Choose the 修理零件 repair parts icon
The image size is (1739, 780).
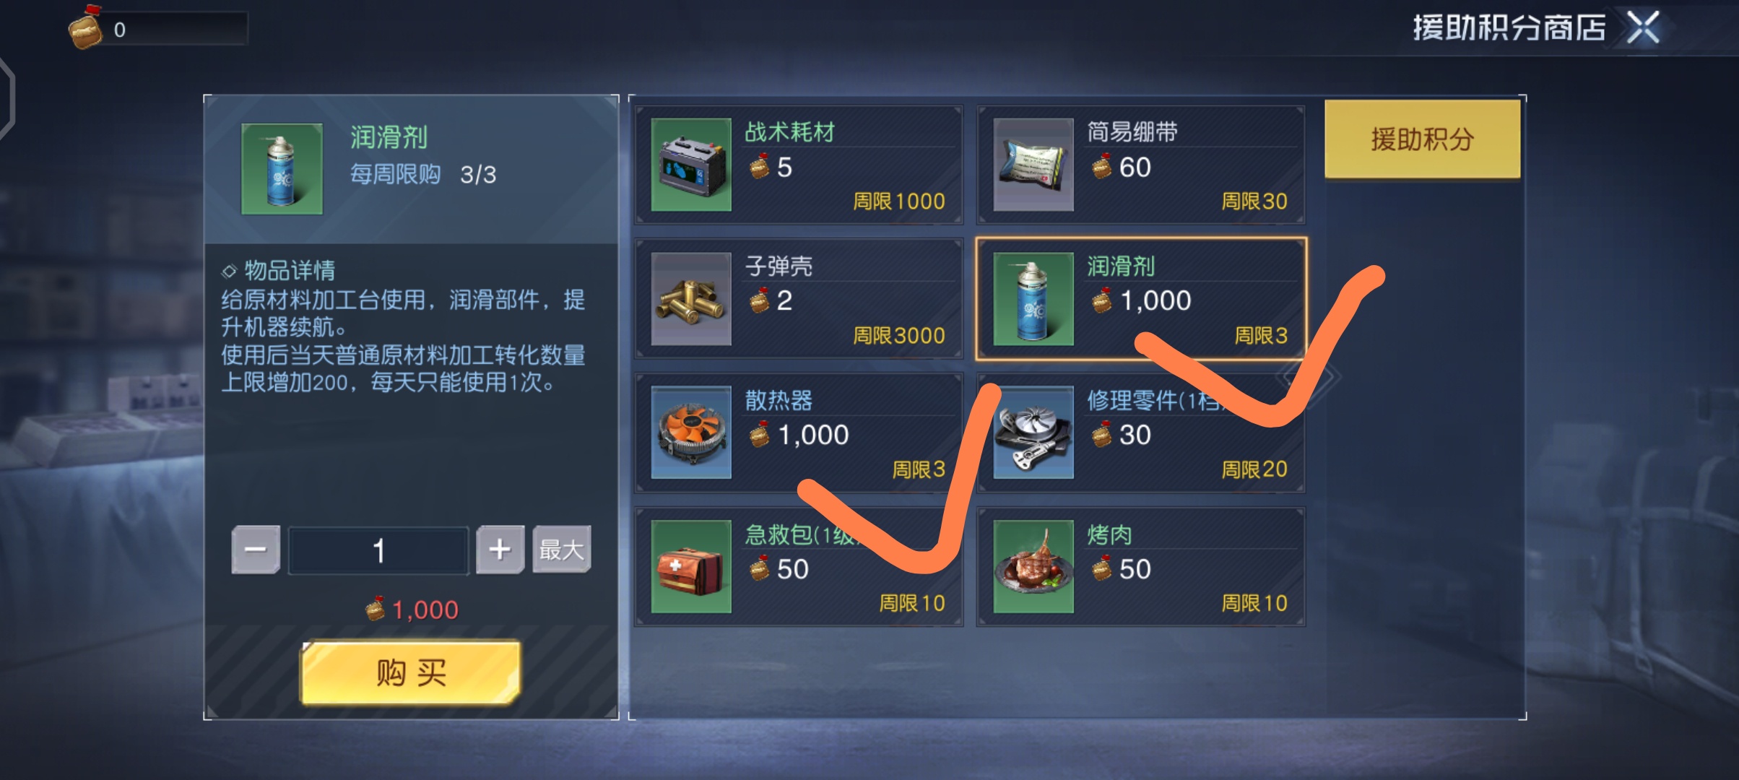point(1033,433)
